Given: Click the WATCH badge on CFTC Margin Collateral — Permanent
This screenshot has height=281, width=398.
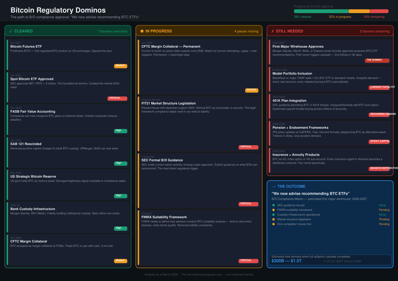Looking at the screenshot, I should [x=251, y=90].
